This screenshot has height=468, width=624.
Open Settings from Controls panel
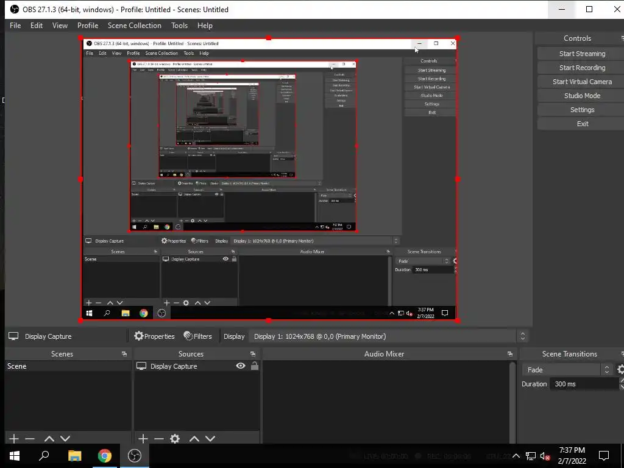pyautogui.click(x=582, y=110)
